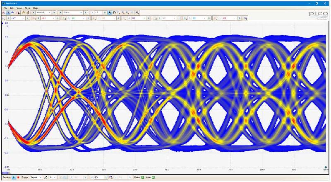Click the pico Technology logo
This screenshot has width=331, height=182.
pyautogui.click(x=318, y=14)
